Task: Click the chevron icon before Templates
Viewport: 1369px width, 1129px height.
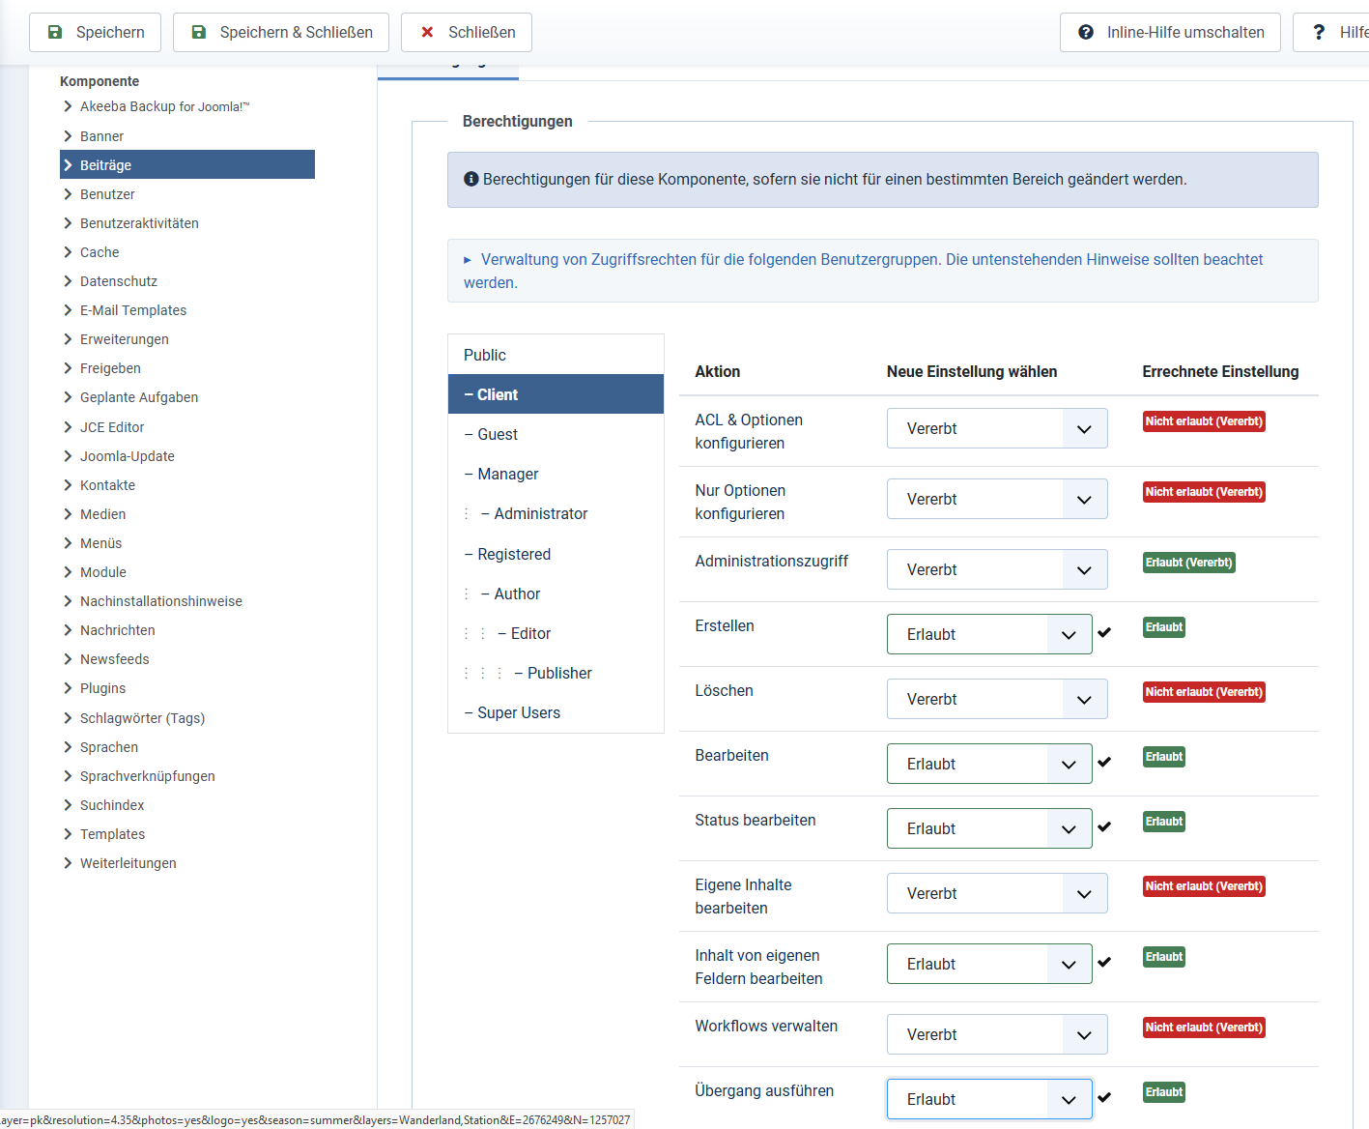Action: point(68,834)
